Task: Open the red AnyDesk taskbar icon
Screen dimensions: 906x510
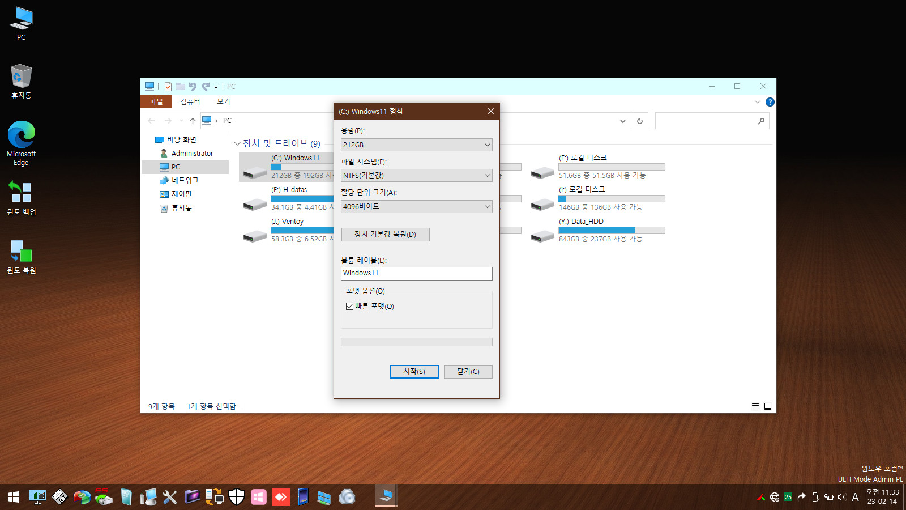Action: click(x=281, y=497)
